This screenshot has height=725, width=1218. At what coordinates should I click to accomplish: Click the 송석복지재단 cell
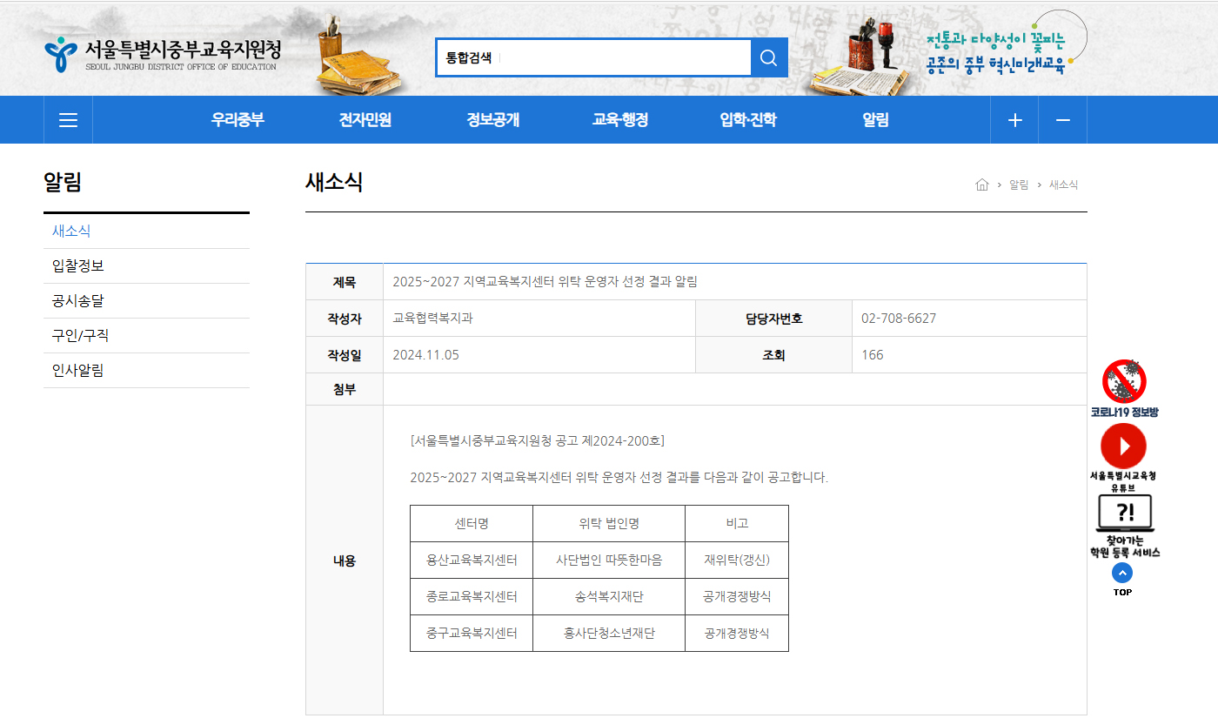pos(609,597)
